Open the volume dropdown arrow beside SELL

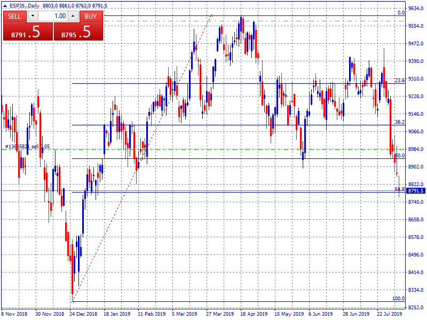click(32, 16)
